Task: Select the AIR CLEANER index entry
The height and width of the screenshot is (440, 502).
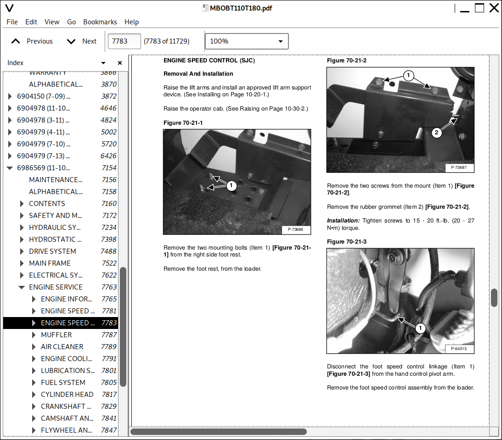Action: (62, 347)
